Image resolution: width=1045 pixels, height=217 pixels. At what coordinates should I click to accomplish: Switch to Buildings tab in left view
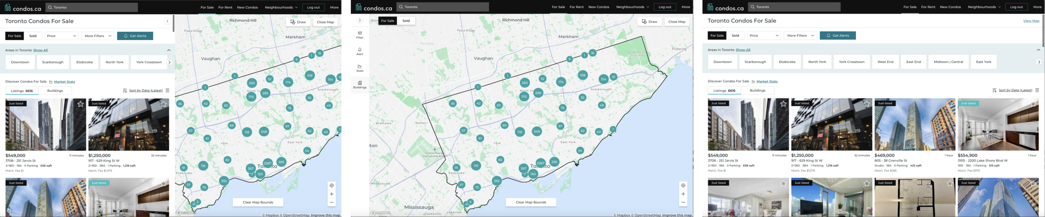click(55, 91)
